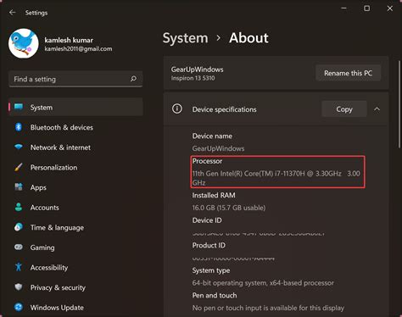The width and height of the screenshot is (402, 317).
Task: Click the Find a setting search box
Action: [x=75, y=79]
